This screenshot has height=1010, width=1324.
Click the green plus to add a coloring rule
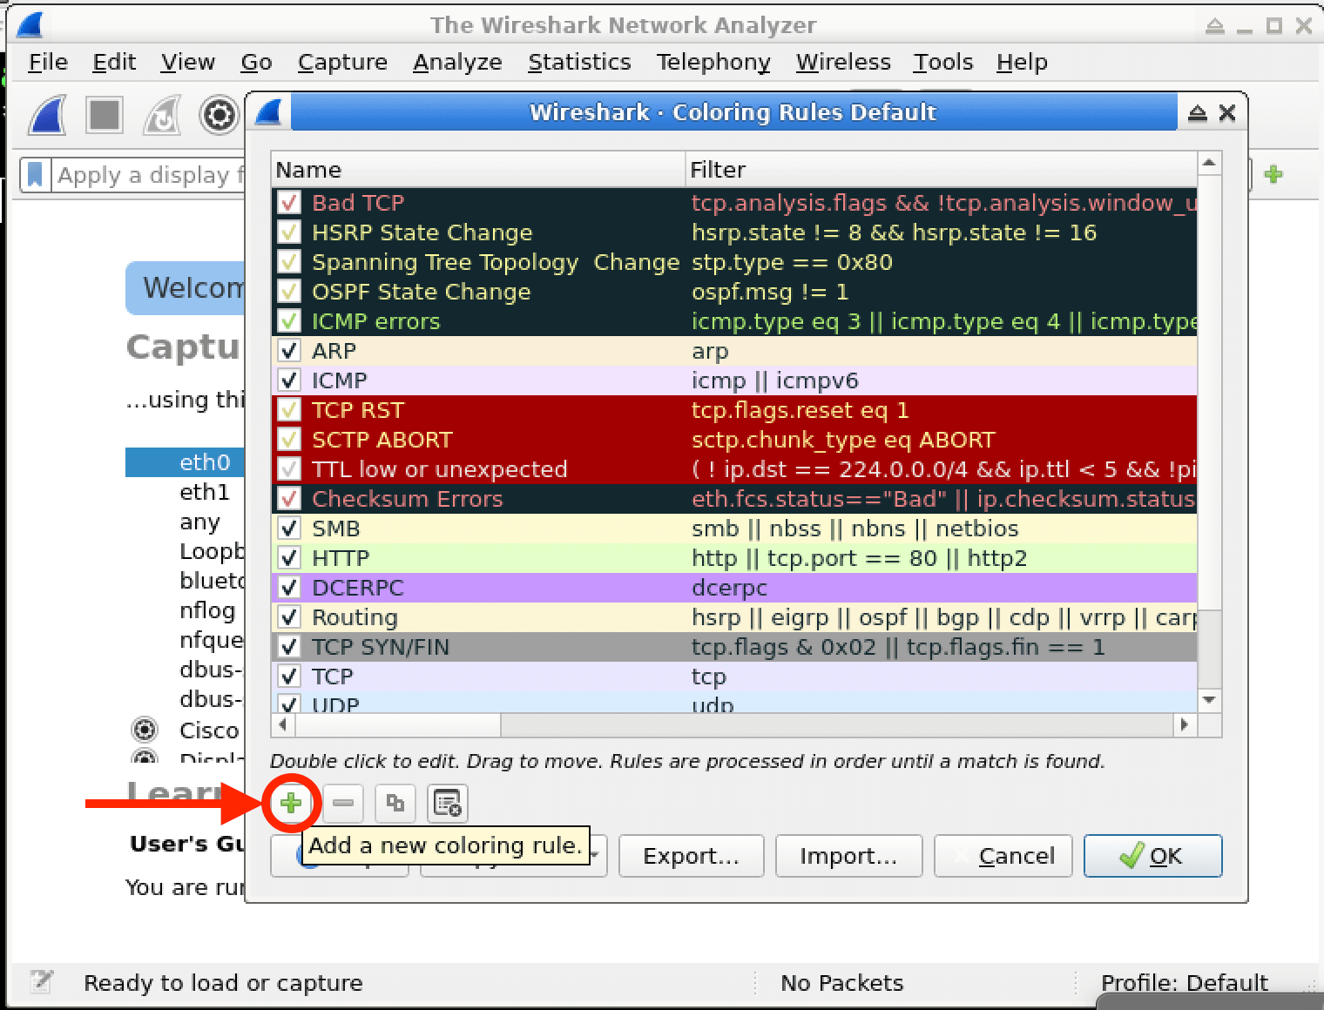pos(291,803)
